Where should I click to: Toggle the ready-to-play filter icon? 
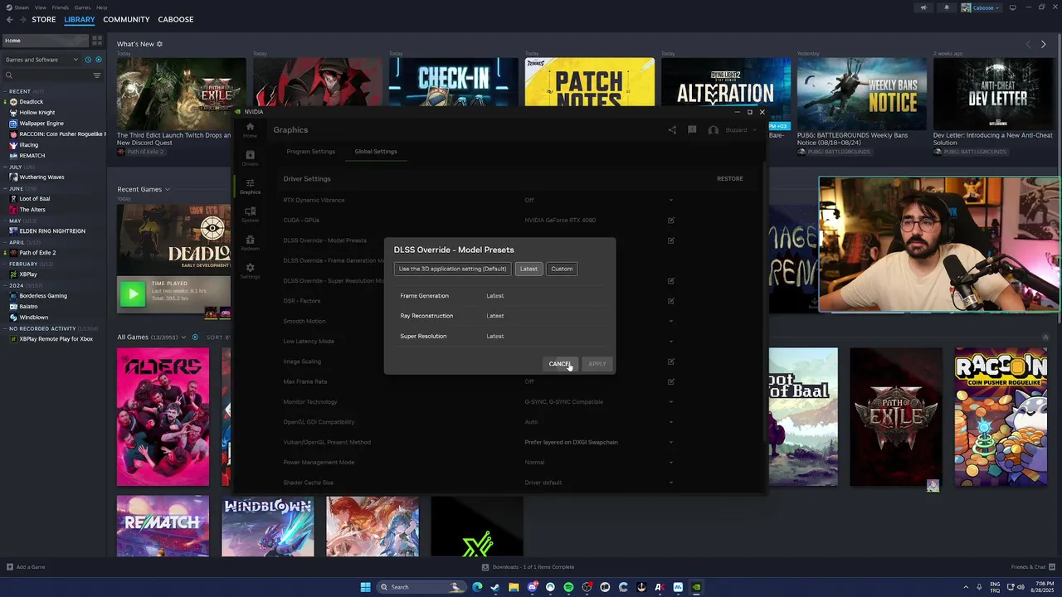(x=99, y=60)
